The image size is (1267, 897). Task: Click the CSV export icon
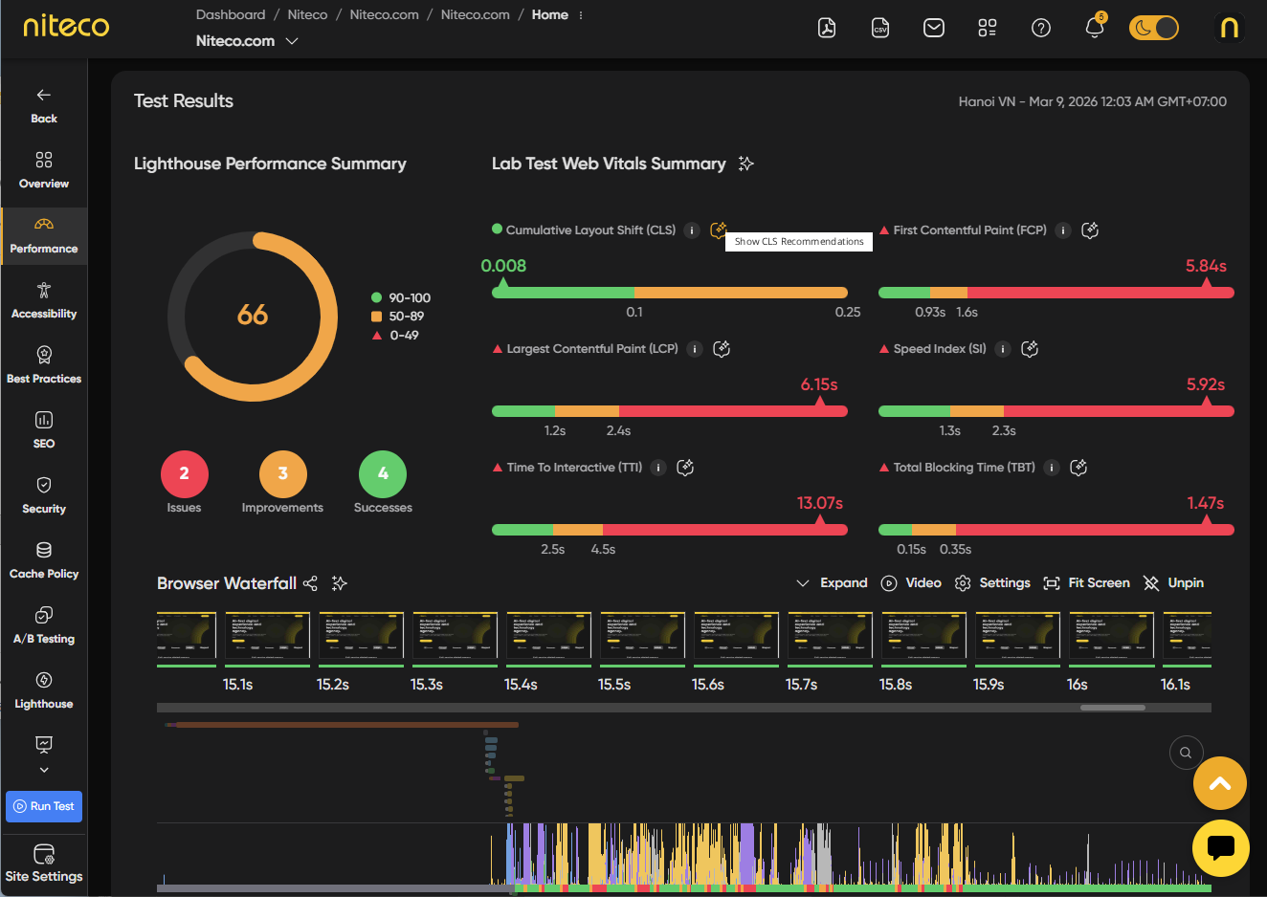[x=880, y=28]
